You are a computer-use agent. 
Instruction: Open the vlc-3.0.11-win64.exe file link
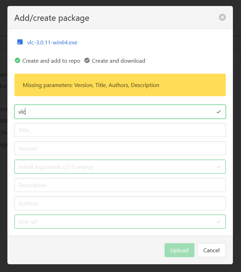(x=52, y=43)
